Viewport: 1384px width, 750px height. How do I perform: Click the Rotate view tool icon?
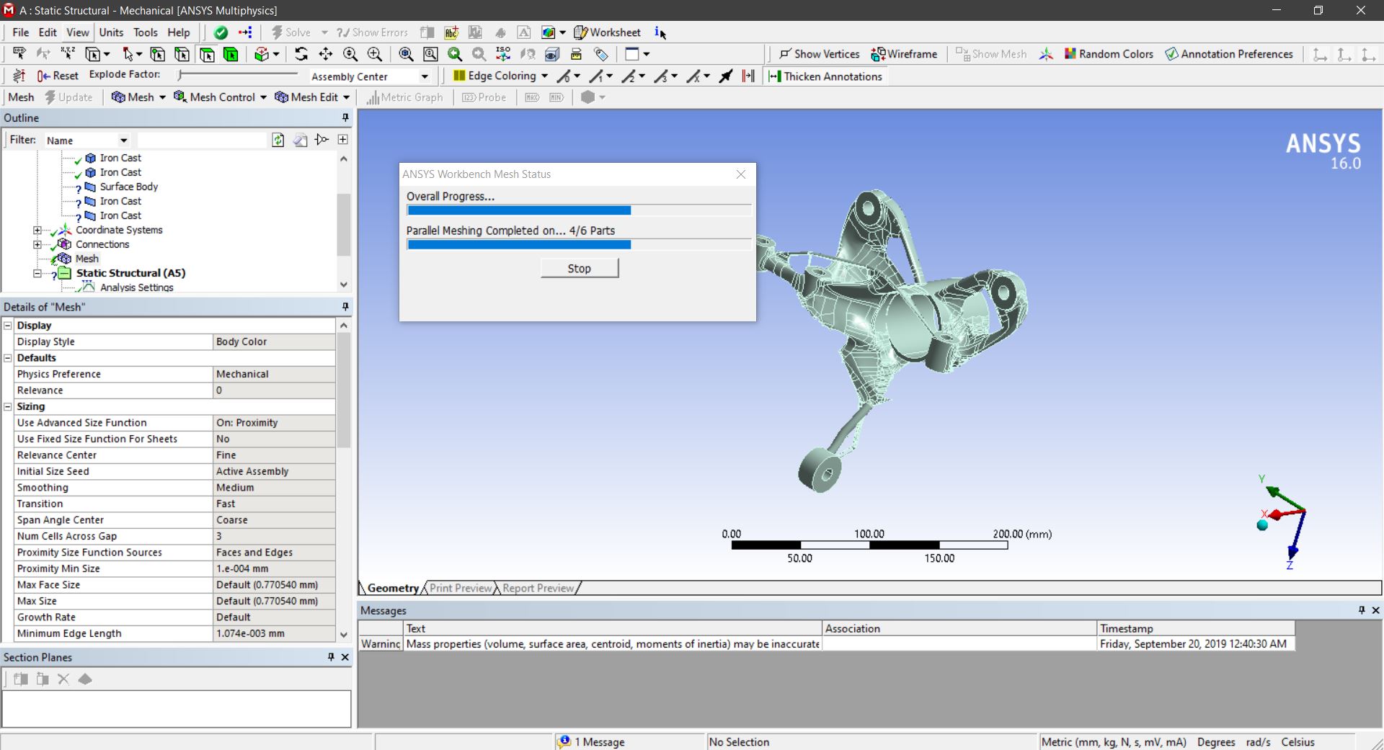tap(301, 54)
